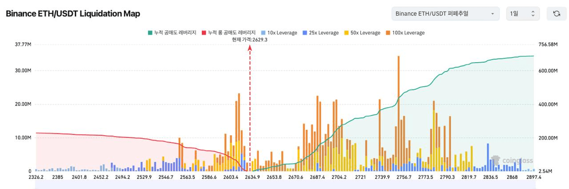569x189 pixels.
Task: Click the green 누적 공매도 legend swatch
Action: (150, 33)
